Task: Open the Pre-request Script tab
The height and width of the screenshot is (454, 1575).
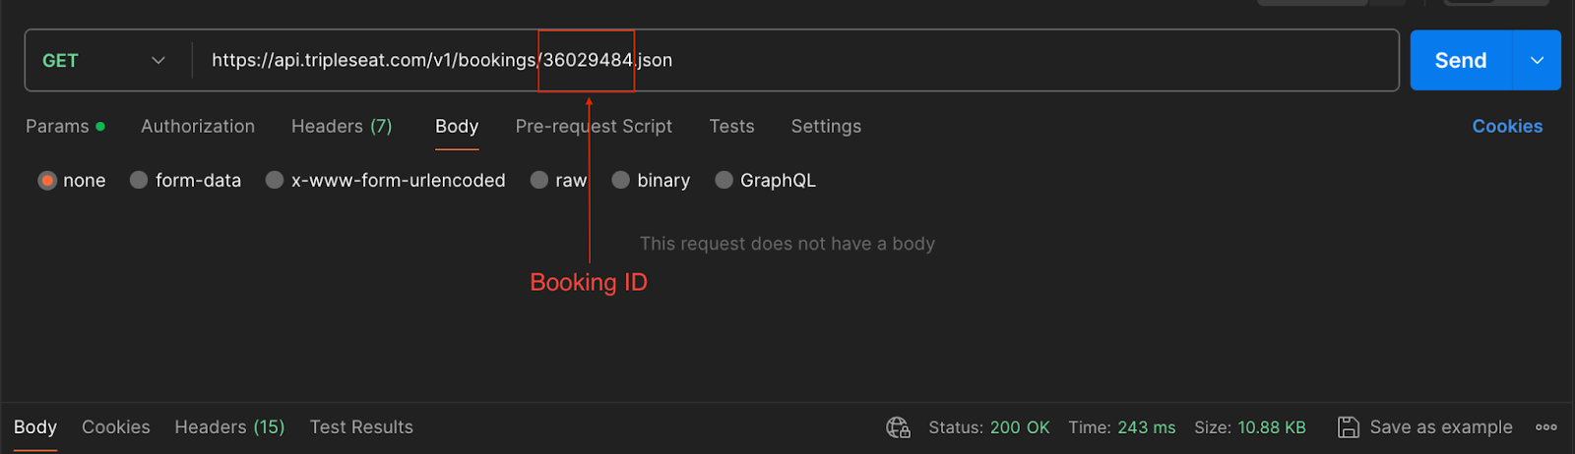Action: click(594, 126)
